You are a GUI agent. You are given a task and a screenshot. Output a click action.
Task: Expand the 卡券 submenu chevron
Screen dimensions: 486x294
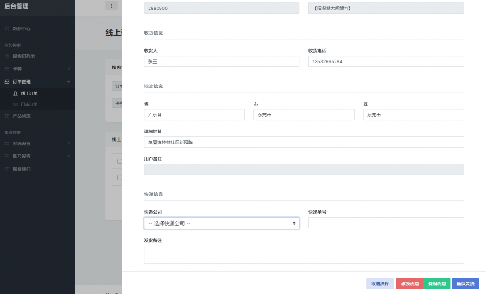[x=69, y=69]
